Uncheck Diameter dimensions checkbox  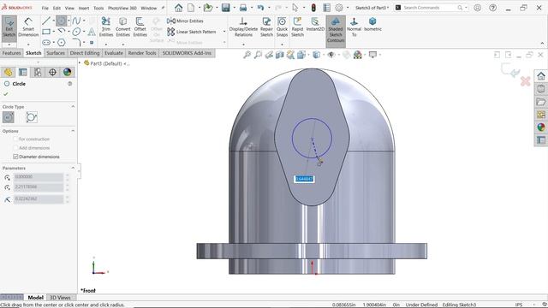pos(15,157)
